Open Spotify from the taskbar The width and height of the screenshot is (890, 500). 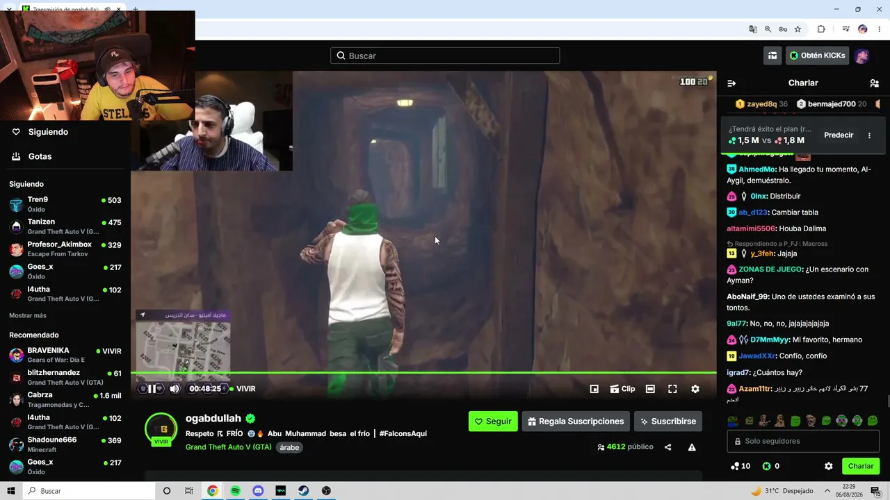pyautogui.click(x=235, y=491)
